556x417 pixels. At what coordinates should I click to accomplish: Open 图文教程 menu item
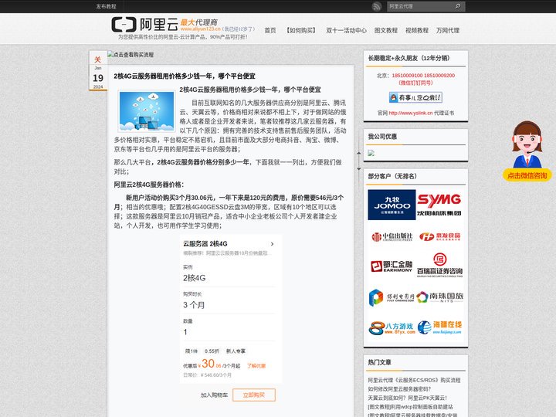(386, 30)
